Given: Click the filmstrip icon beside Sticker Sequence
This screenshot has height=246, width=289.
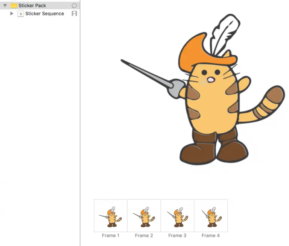Looking at the screenshot, I should [74, 14].
